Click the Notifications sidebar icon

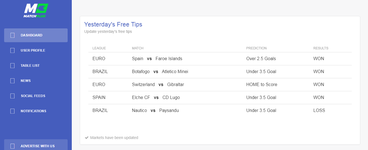tap(12, 111)
